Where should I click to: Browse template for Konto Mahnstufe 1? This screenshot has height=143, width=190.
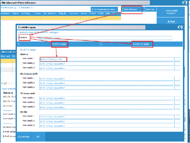177,117
